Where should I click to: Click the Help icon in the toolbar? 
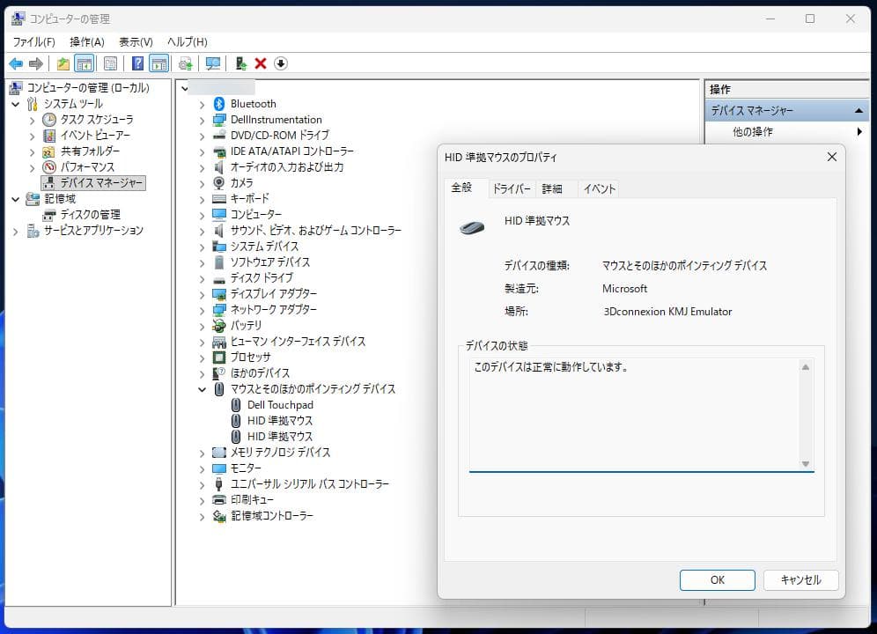click(x=136, y=63)
